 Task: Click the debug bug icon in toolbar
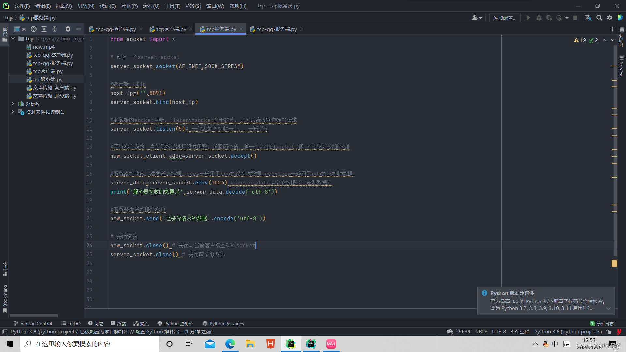pyautogui.click(x=539, y=18)
